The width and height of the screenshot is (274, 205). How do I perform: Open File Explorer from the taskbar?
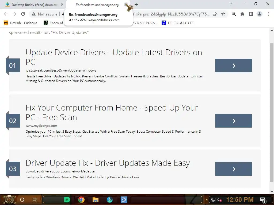tap(96, 200)
